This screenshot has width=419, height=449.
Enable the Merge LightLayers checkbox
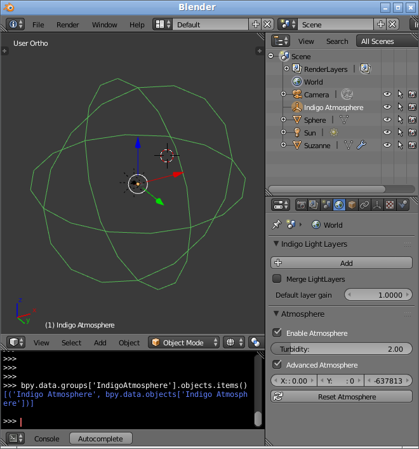277,279
